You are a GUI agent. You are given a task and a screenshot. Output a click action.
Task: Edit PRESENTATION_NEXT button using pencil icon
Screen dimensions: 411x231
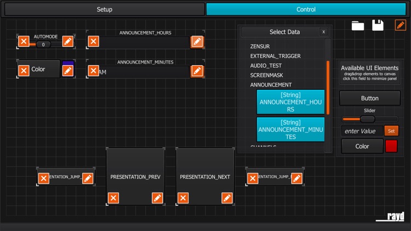[227, 198]
